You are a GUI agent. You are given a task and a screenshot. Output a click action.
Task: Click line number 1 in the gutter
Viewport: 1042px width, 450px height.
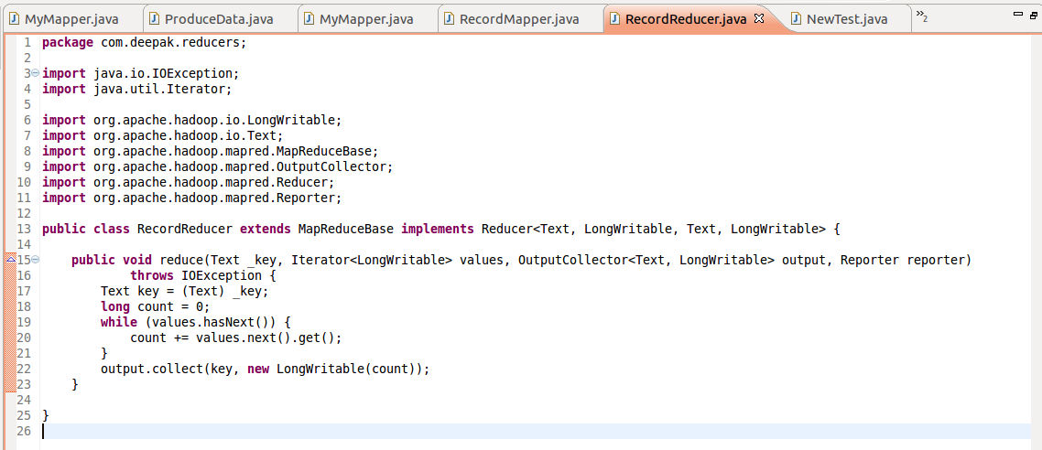pyautogui.click(x=27, y=42)
